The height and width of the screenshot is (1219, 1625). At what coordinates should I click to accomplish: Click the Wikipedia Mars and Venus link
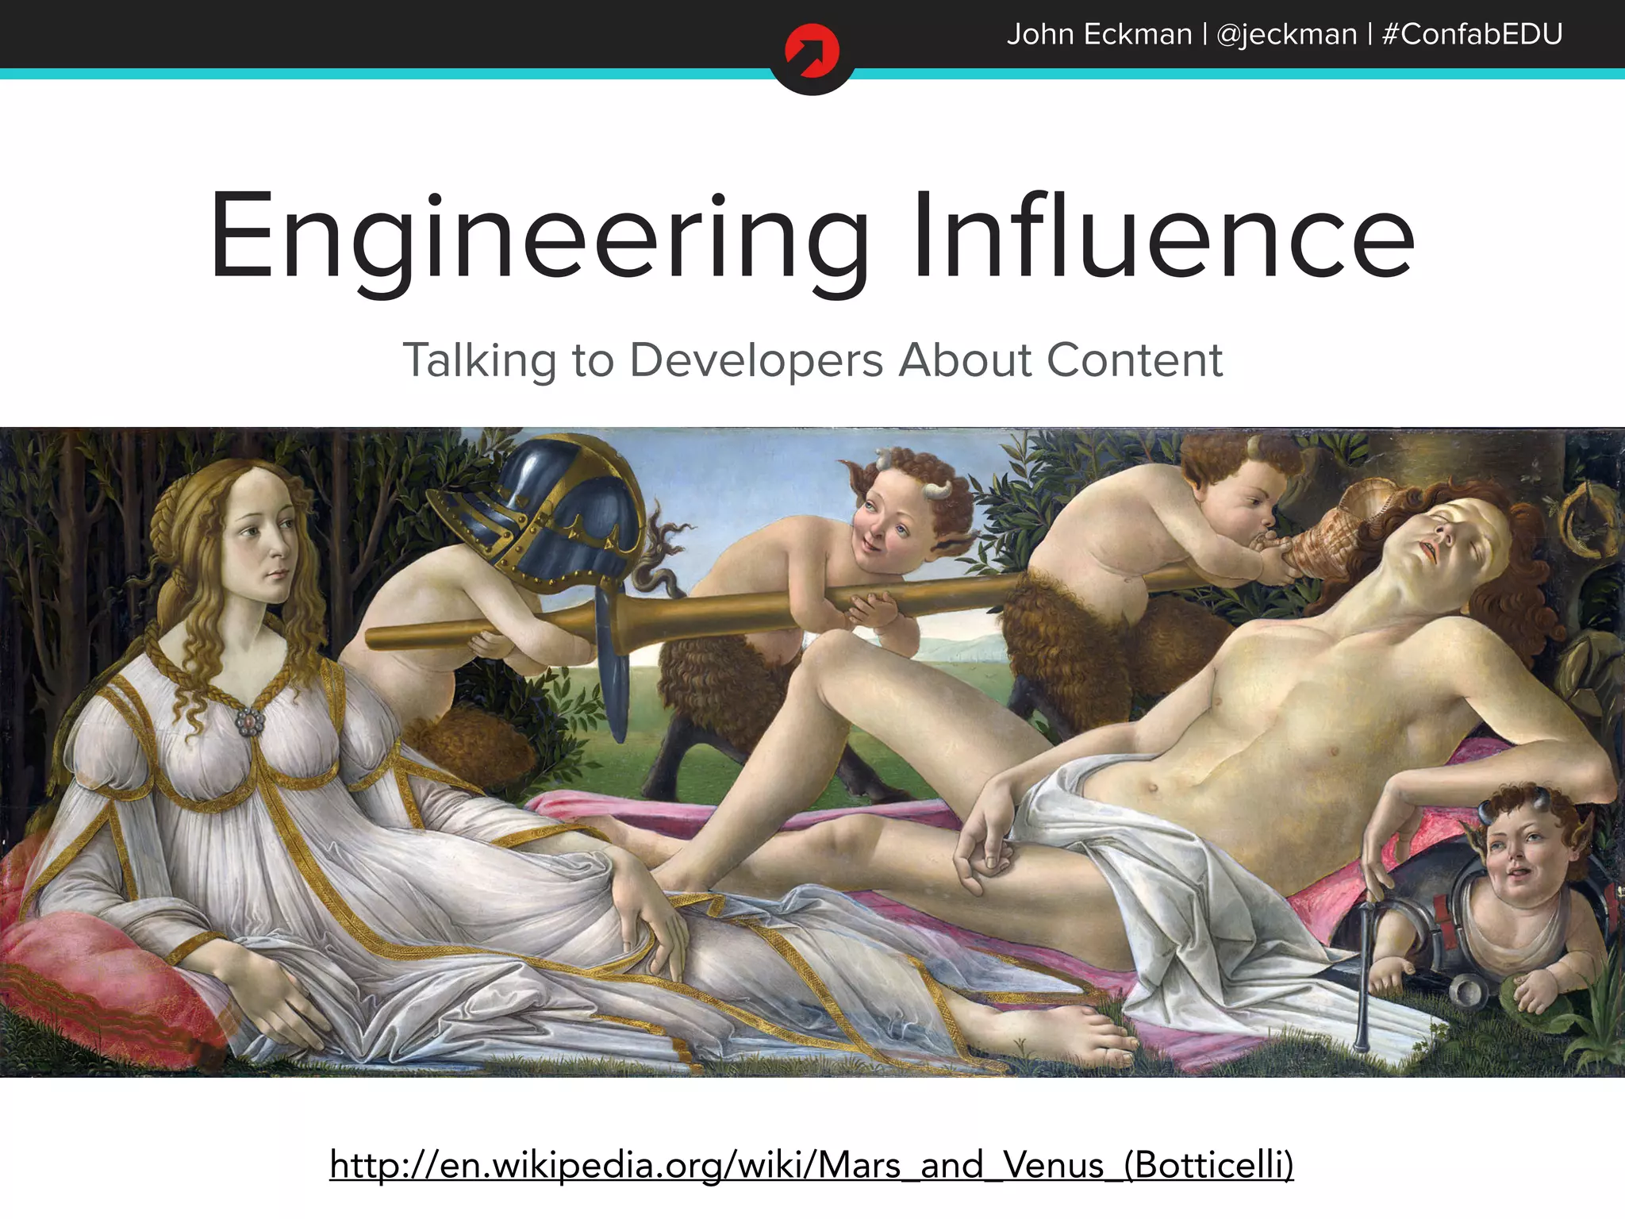click(811, 1164)
